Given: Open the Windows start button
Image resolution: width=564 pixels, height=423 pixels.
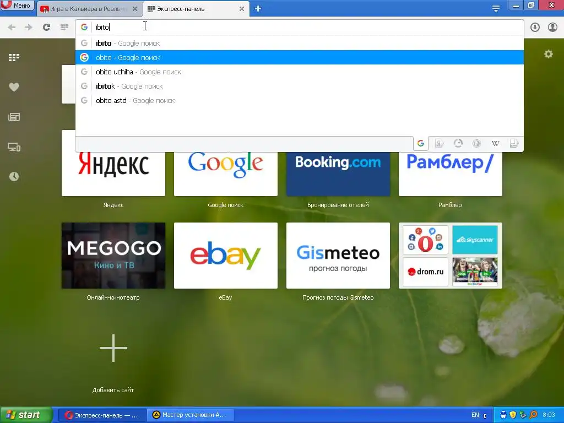Looking at the screenshot, I should pyautogui.click(x=26, y=415).
